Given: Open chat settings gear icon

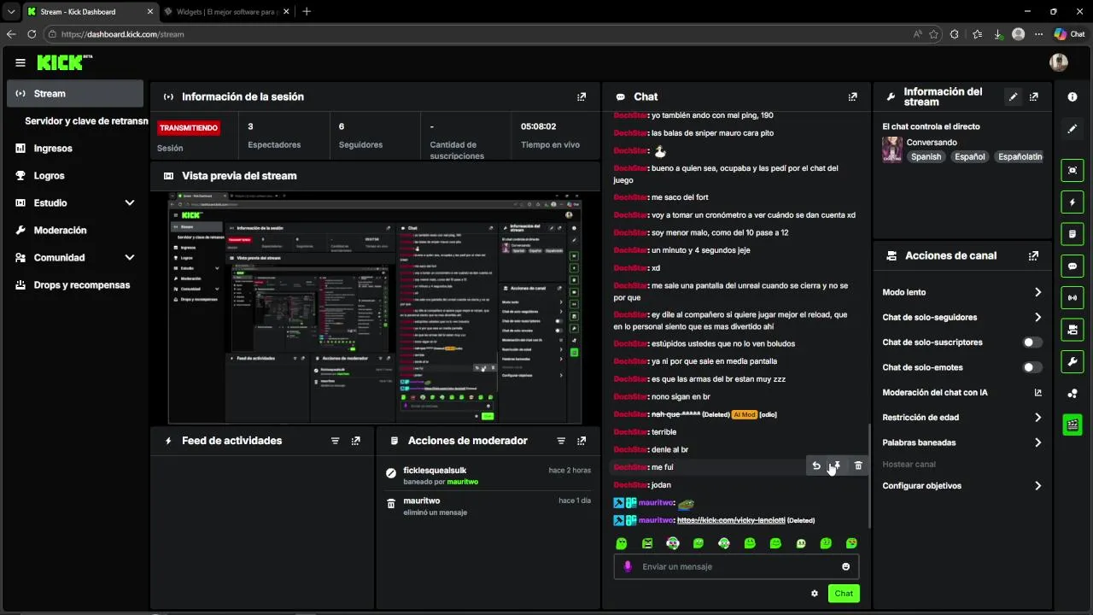Looking at the screenshot, I should pyautogui.click(x=815, y=594).
